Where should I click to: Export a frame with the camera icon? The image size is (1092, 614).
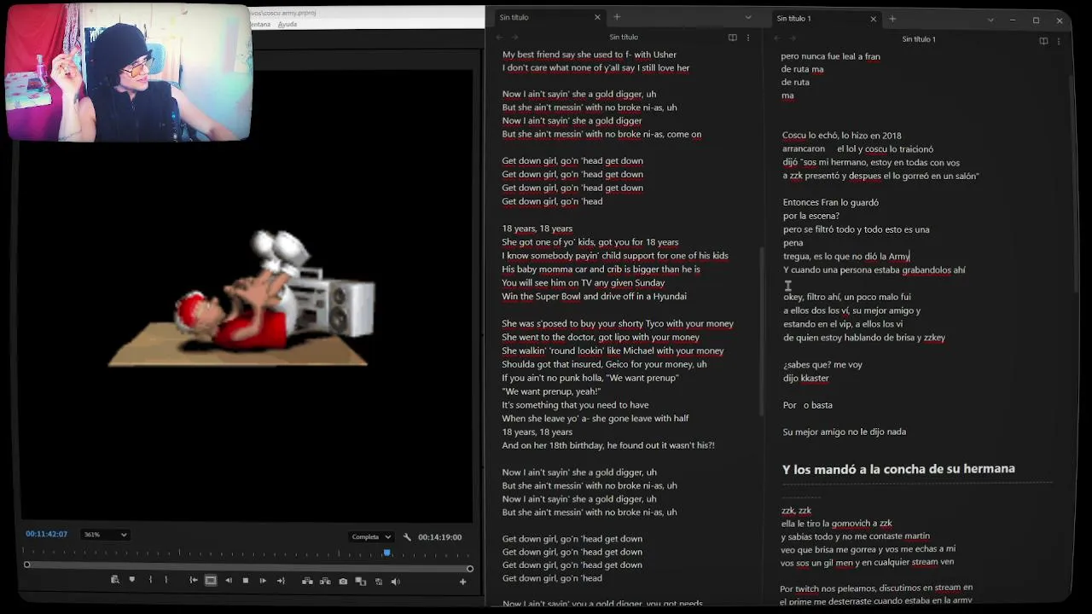point(343,581)
